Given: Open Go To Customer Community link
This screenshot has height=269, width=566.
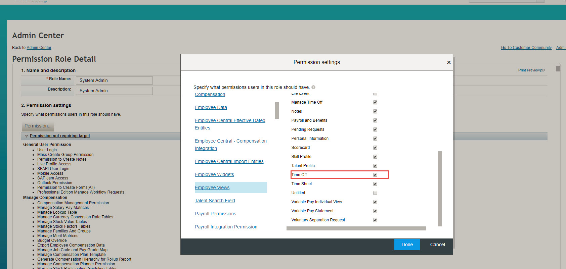Looking at the screenshot, I should (526, 48).
